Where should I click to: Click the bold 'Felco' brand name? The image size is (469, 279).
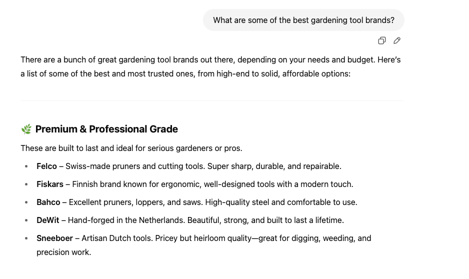coord(46,166)
